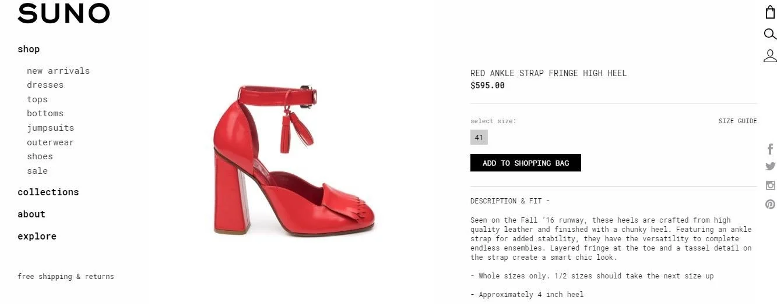The height and width of the screenshot is (304, 777).
Task: Share via the Facebook icon
Action: click(x=770, y=149)
